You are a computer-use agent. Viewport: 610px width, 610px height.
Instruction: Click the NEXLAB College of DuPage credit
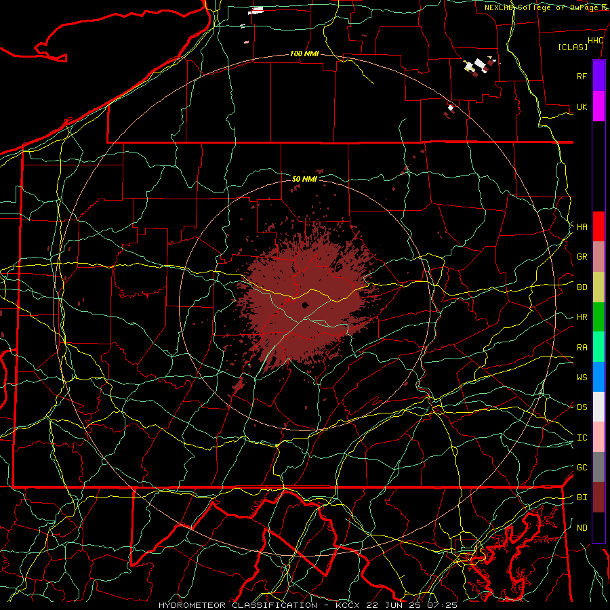[x=546, y=7]
